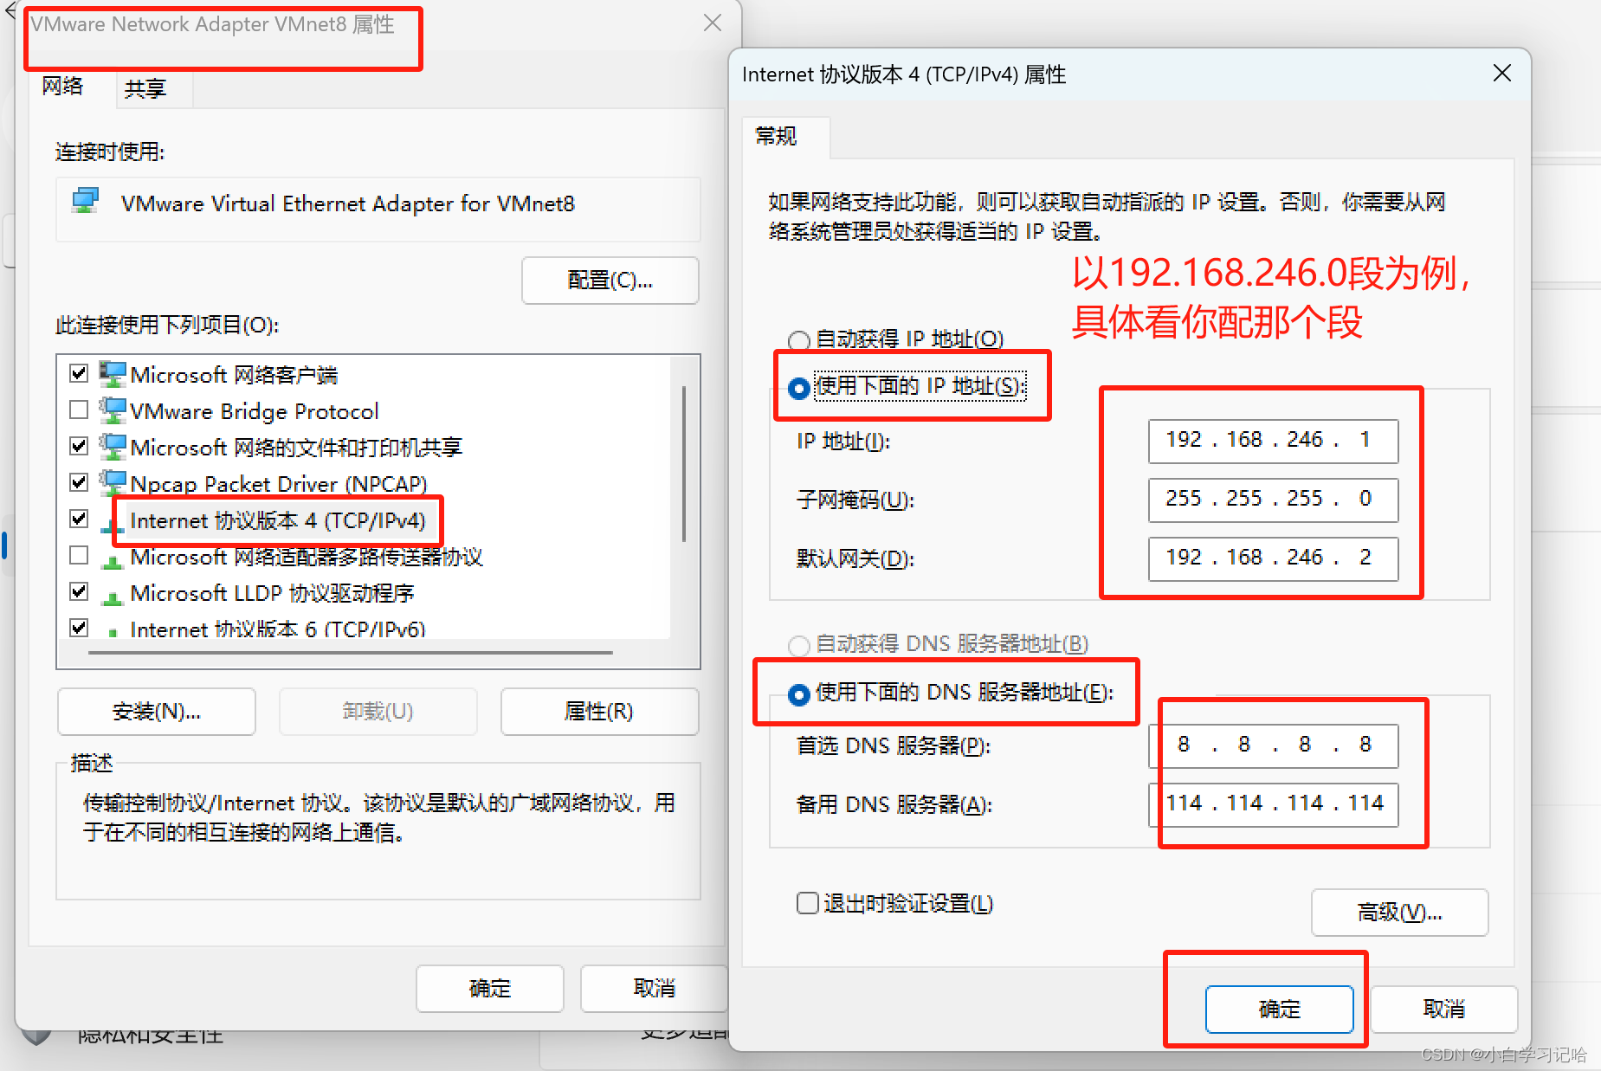The image size is (1601, 1071).
Task: Open adapter 配置(C)... button
Action: (x=610, y=280)
